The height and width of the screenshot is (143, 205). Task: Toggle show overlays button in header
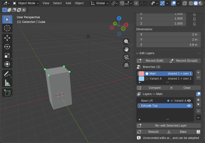click(174, 3)
